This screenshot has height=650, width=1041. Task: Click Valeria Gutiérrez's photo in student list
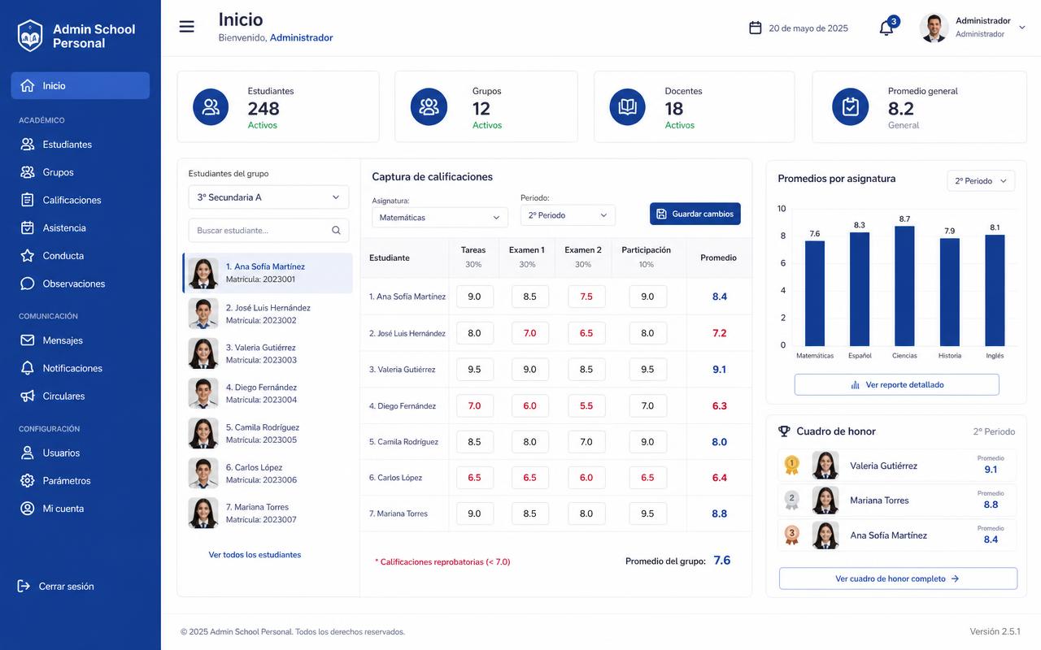coord(203,353)
